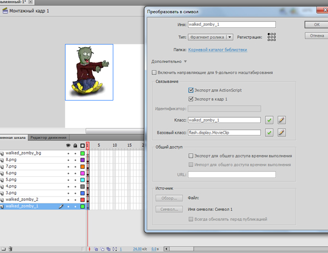This screenshot has height=253, width=328.
Task: Click the Регистрация registration point grid
Action: (x=272, y=37)
